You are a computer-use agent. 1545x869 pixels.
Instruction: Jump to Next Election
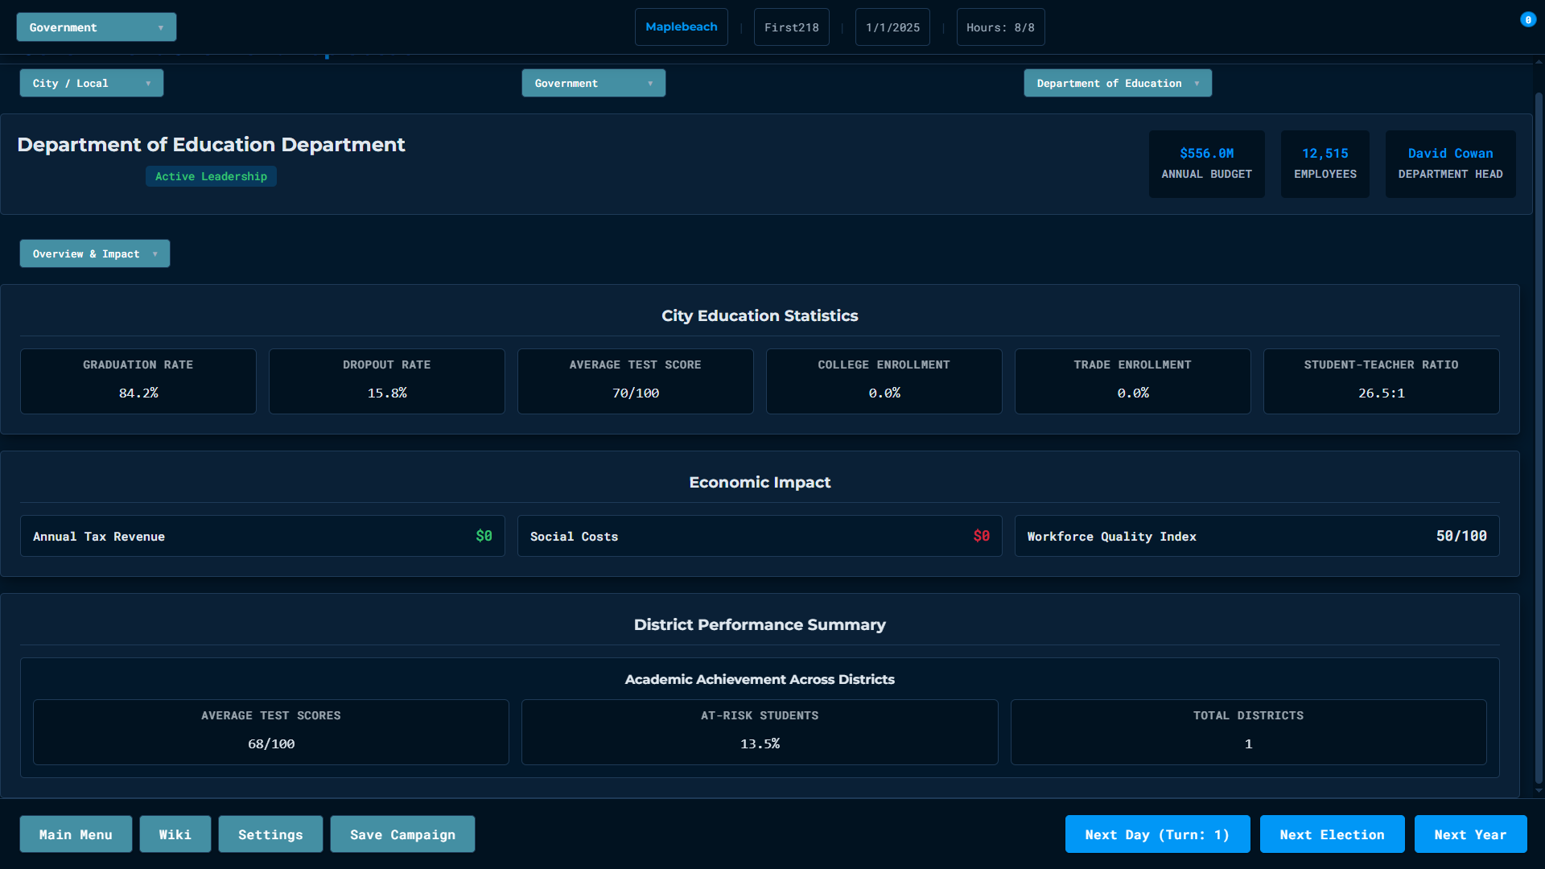tap(1332, 834)
